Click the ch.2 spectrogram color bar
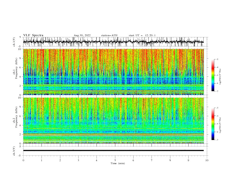This screenshot has width=233, height=180. coord(213,124)
